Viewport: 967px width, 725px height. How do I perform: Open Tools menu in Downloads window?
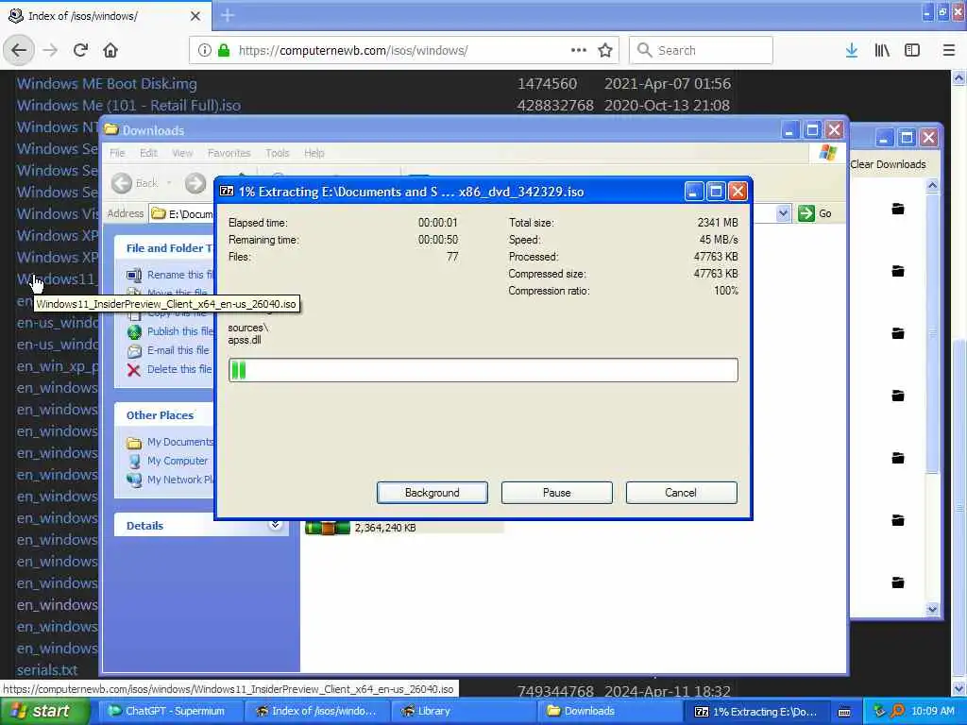277,153
